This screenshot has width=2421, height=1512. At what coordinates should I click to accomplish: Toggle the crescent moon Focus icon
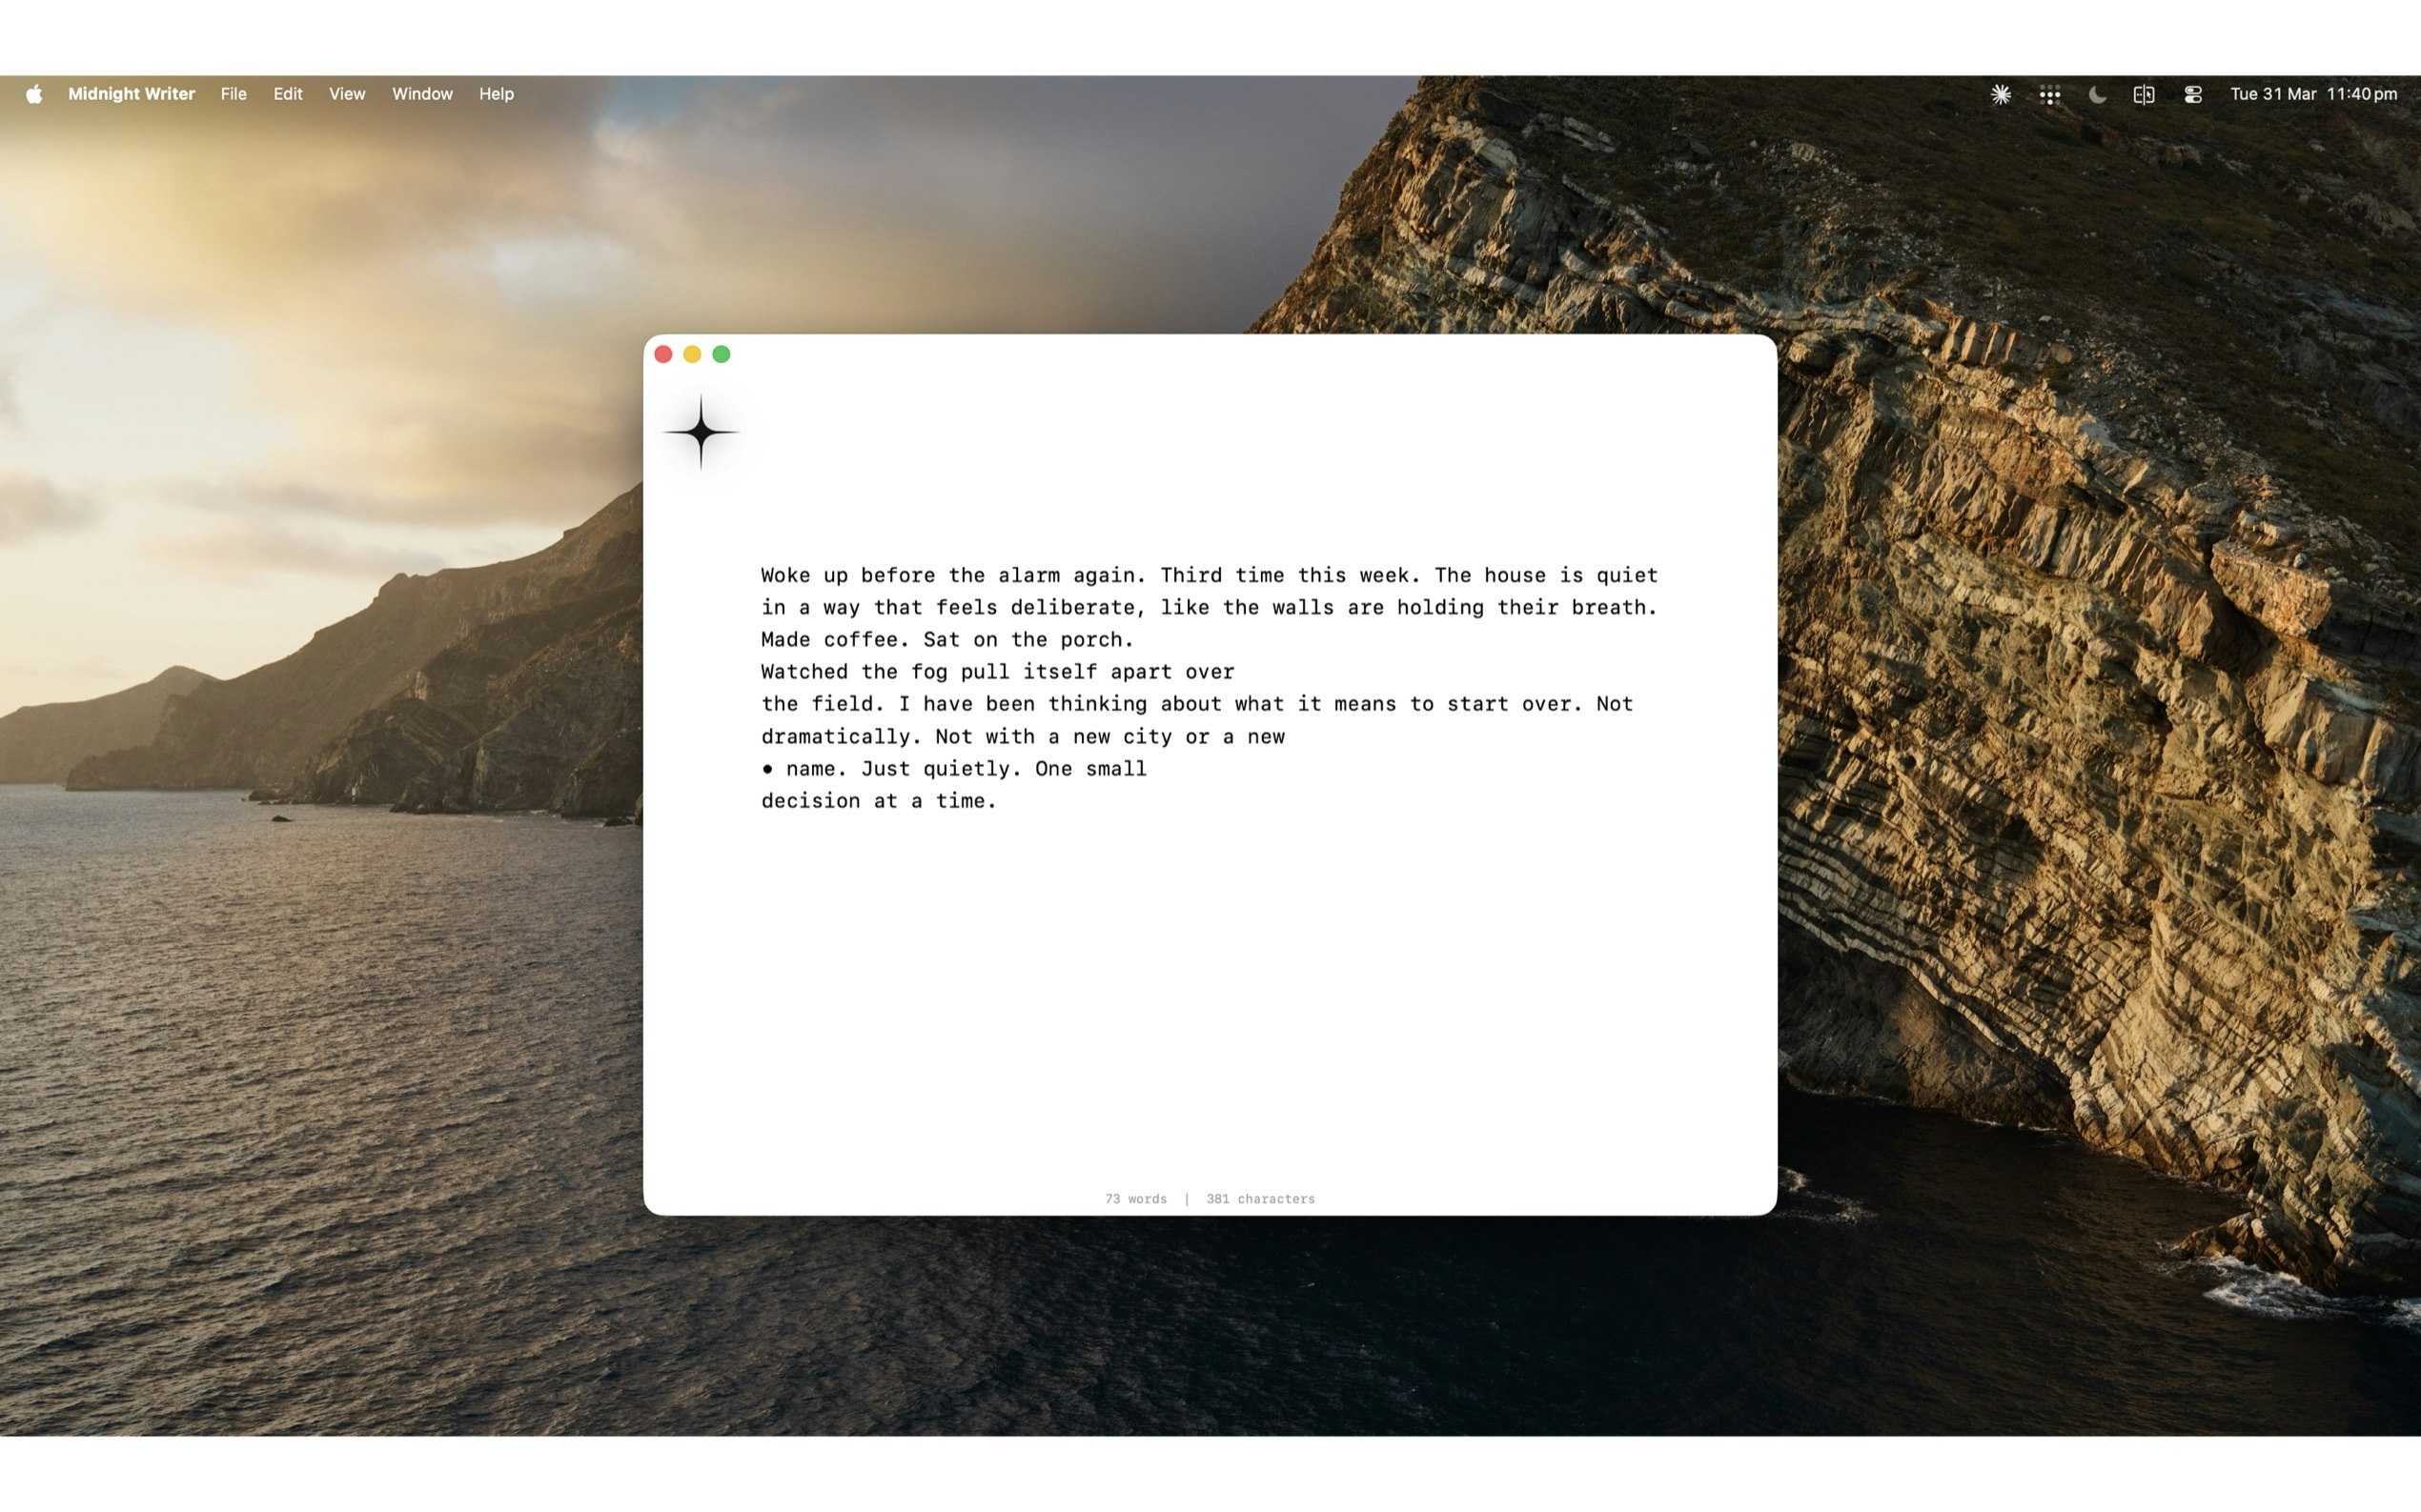tap(2097, 94)
